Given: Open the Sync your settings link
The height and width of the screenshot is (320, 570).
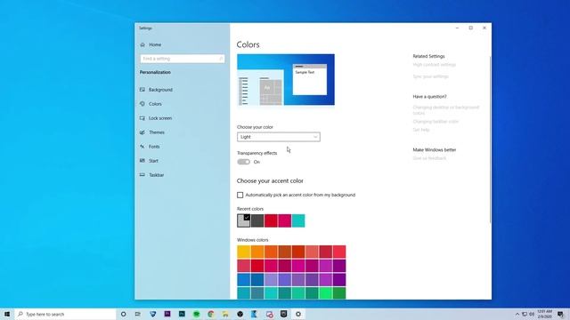Looking at the screenshot, I should [430, 76].
